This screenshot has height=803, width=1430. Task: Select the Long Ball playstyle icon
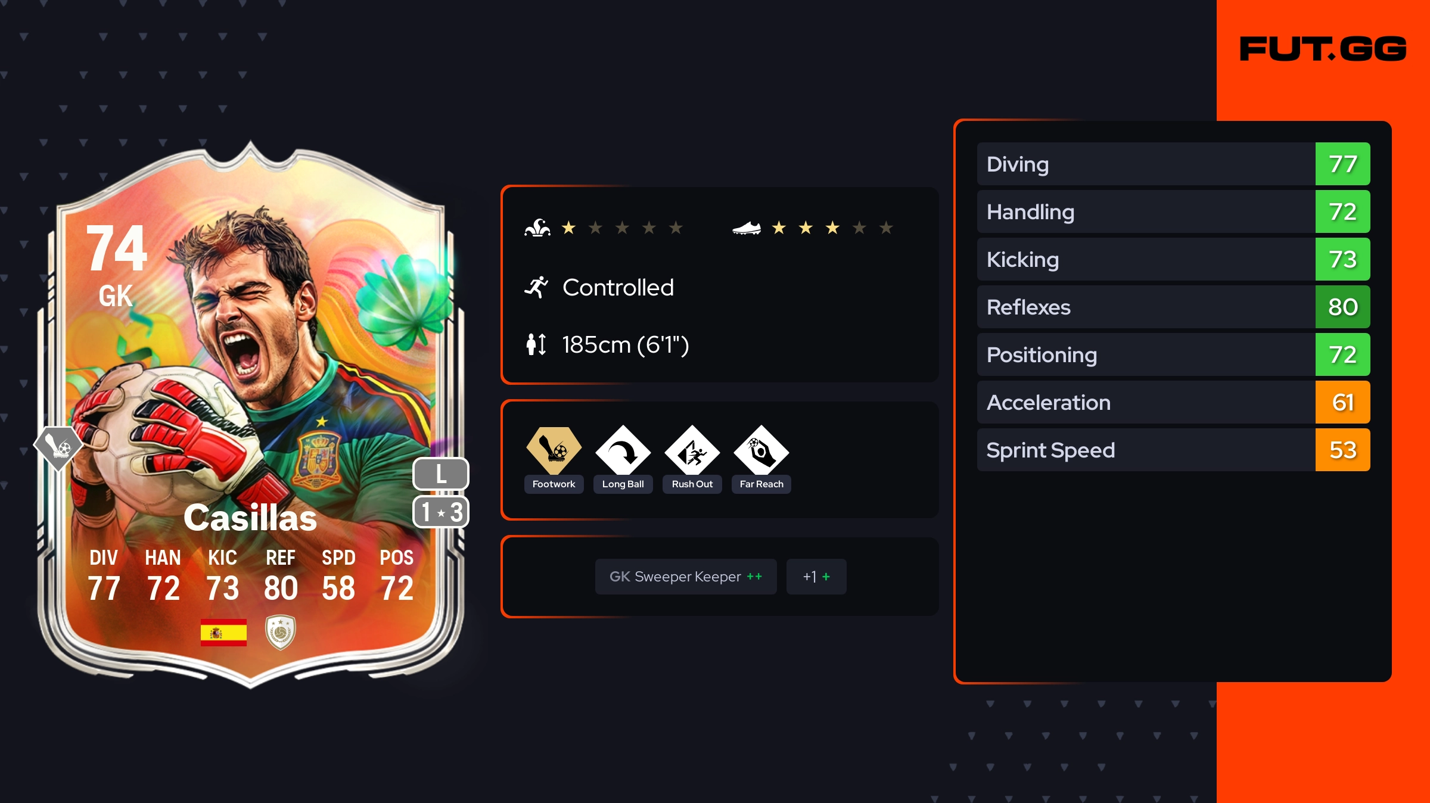coord(623,450)
